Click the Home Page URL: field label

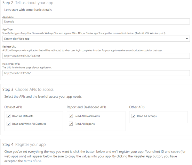(x=11, y=64)
